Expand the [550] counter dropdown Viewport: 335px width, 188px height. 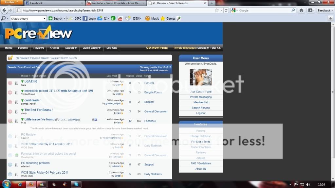click(140, 19)
